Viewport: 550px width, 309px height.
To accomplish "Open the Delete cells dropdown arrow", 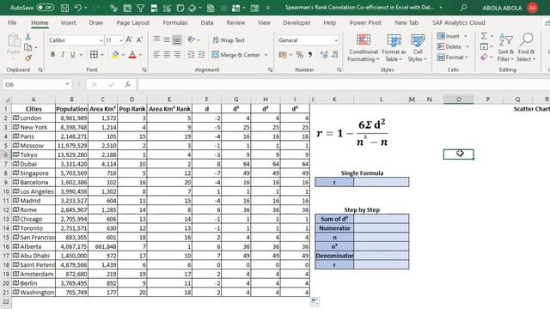I will [x=467, y=46].
